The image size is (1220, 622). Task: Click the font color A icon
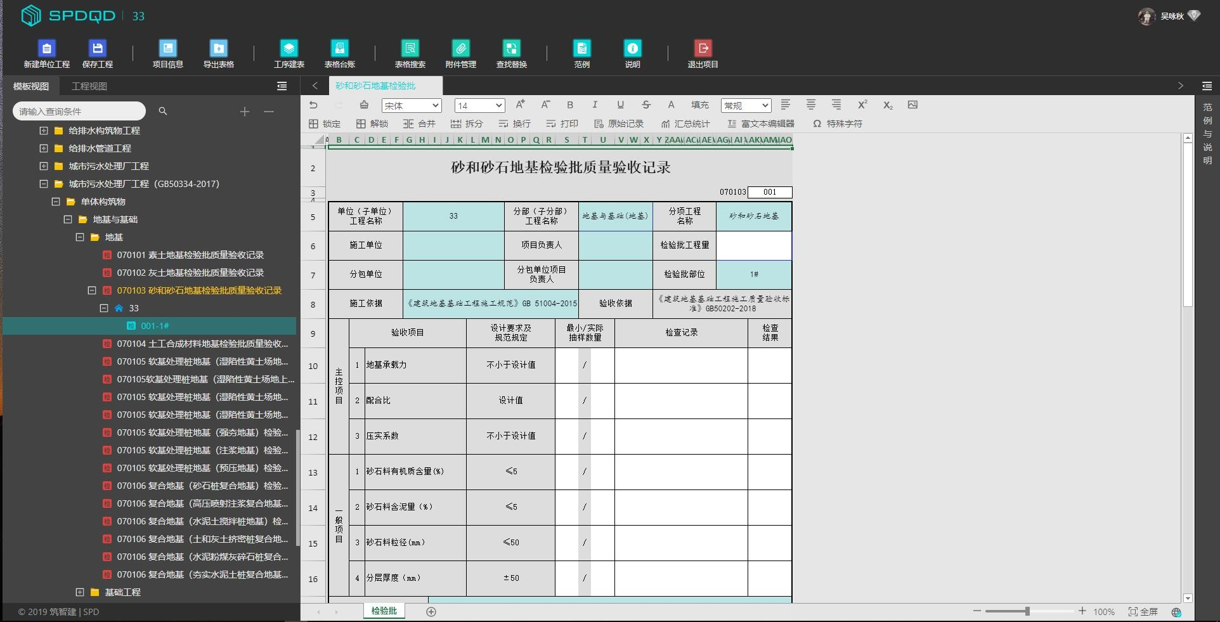click(671, 105)
